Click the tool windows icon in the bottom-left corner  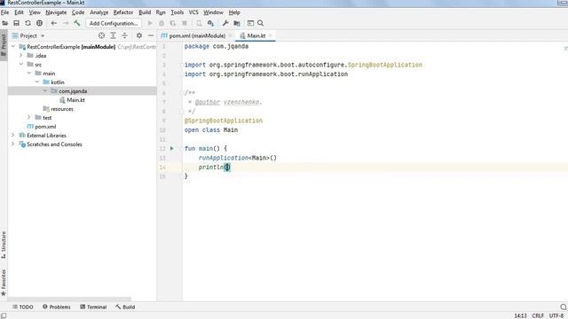(4, 315)
